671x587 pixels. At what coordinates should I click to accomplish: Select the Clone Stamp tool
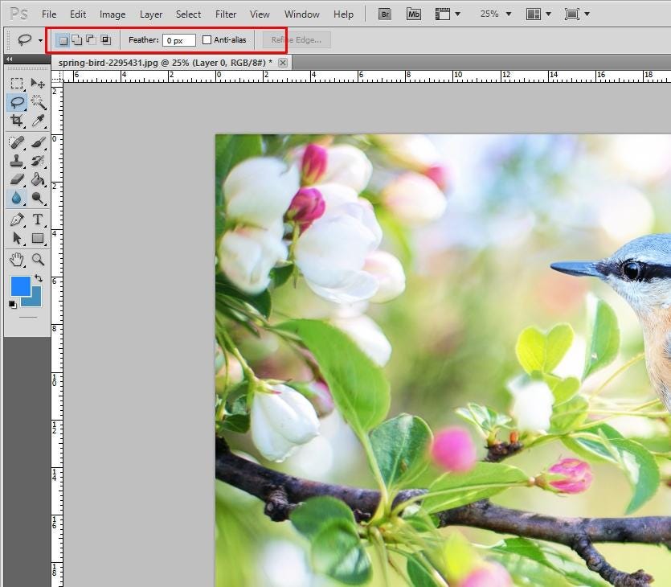pos(17,161)
